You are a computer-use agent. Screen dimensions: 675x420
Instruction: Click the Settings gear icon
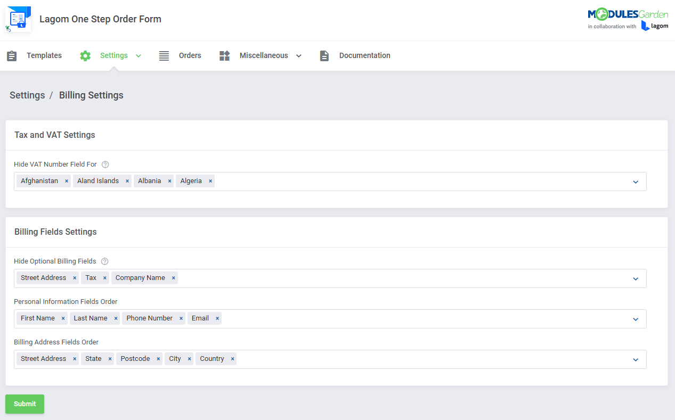coord(85,56)
